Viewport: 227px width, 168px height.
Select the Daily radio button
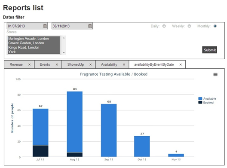tap(164, 26)
